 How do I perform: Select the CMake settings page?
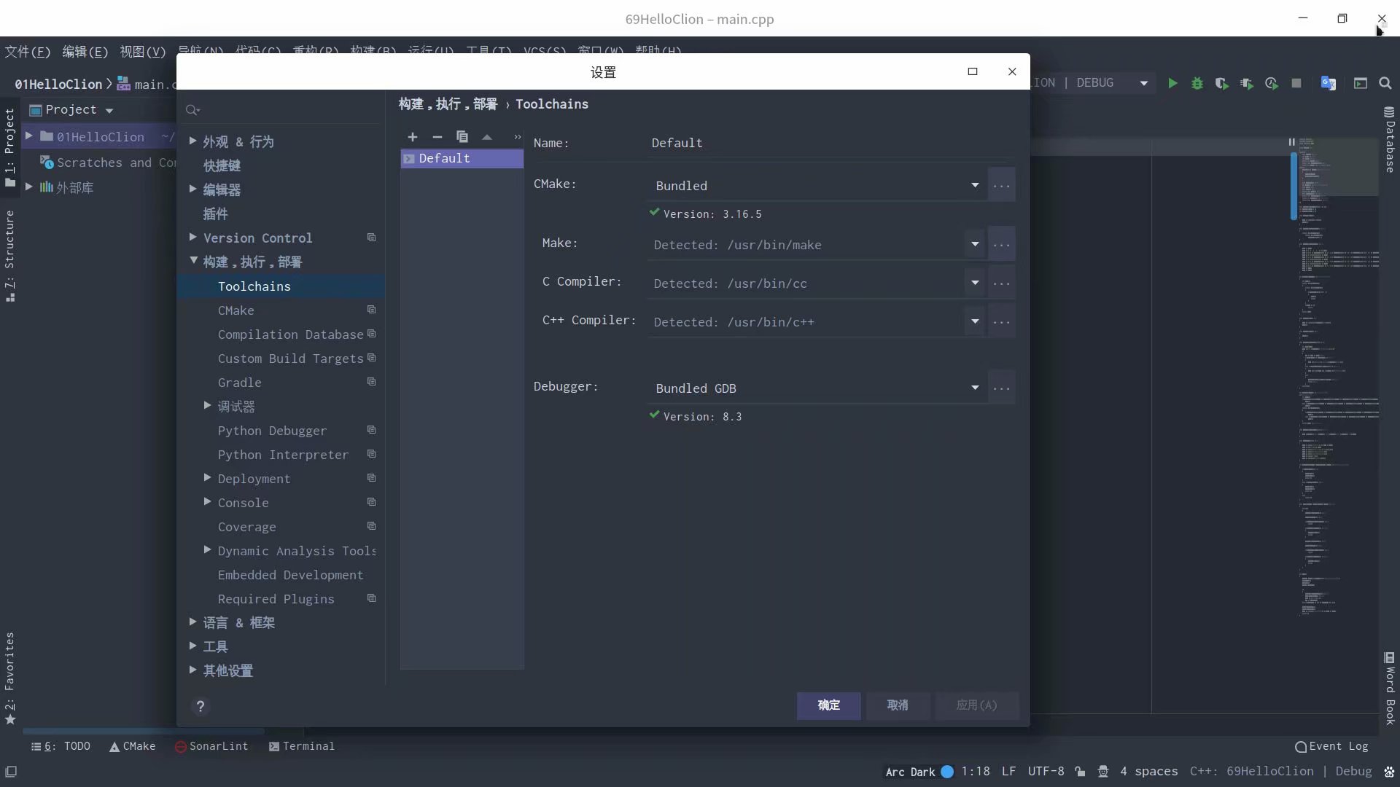[x=281, y=310]
